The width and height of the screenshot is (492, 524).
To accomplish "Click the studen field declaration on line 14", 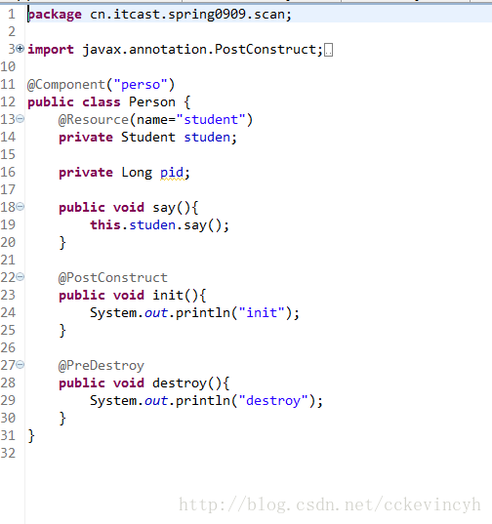I will point(207,137).
